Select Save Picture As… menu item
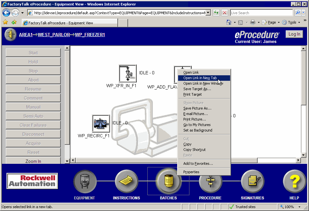The image size is (309, 211). (204, 108)
